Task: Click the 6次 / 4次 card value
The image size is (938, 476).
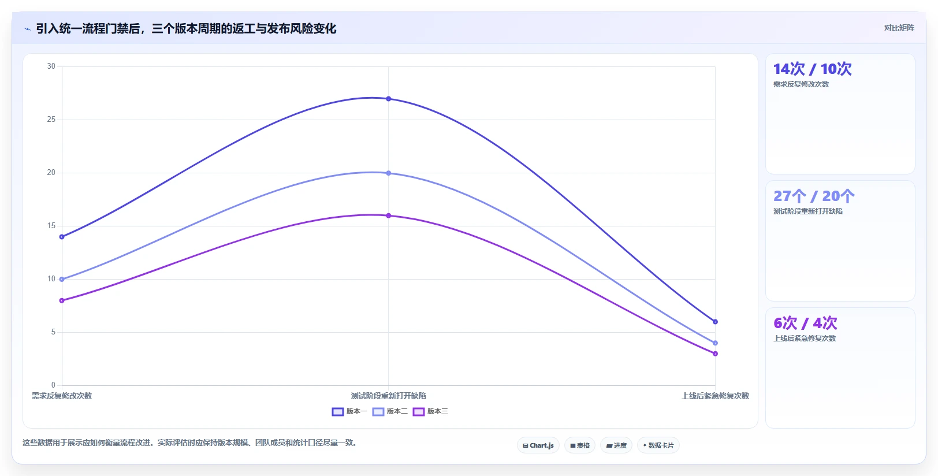Action: (805, 323)
